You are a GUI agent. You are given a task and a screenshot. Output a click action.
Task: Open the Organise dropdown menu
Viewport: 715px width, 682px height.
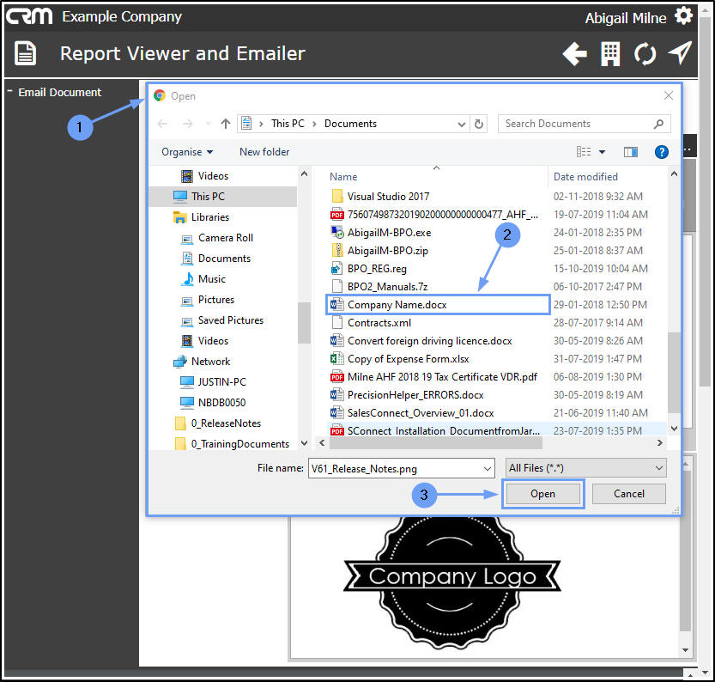click(x=187, y=152)
